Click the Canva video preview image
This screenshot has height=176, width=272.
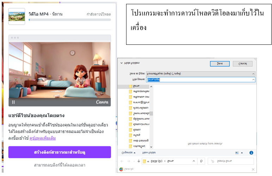[x=60, y=70]
